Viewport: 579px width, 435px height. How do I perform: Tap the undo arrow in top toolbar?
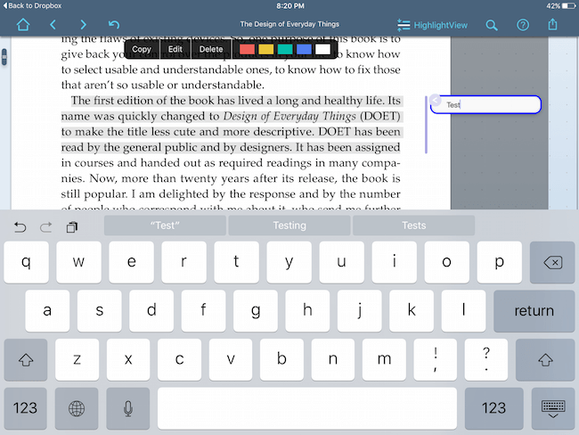(x=114, y=25)
